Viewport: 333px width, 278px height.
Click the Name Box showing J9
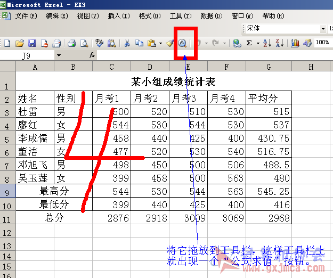(x=27, y=55)
